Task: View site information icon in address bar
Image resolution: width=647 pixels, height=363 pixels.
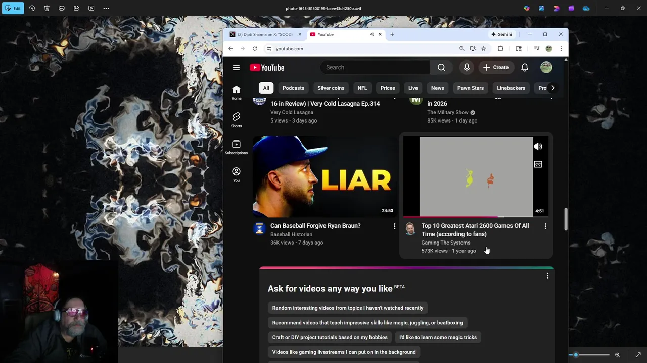Action: (269, 49)
